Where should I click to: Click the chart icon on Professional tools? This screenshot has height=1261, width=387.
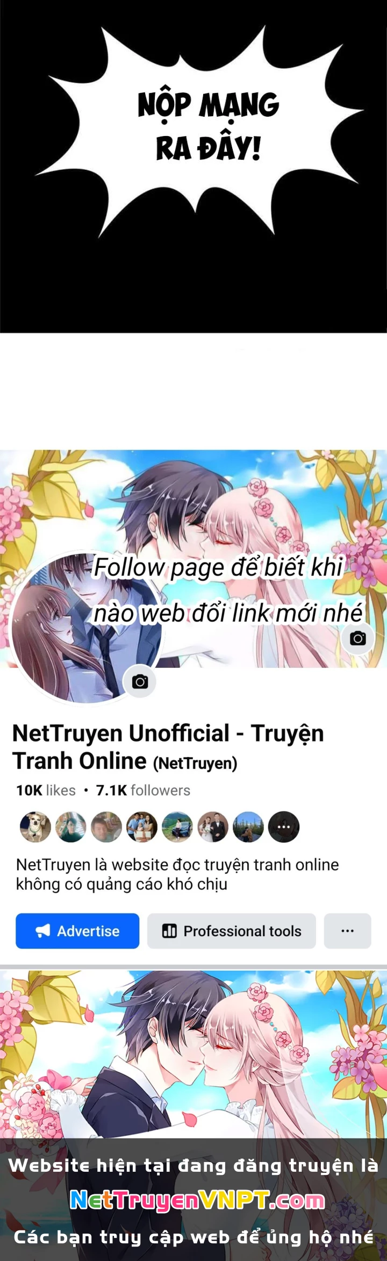169,931
